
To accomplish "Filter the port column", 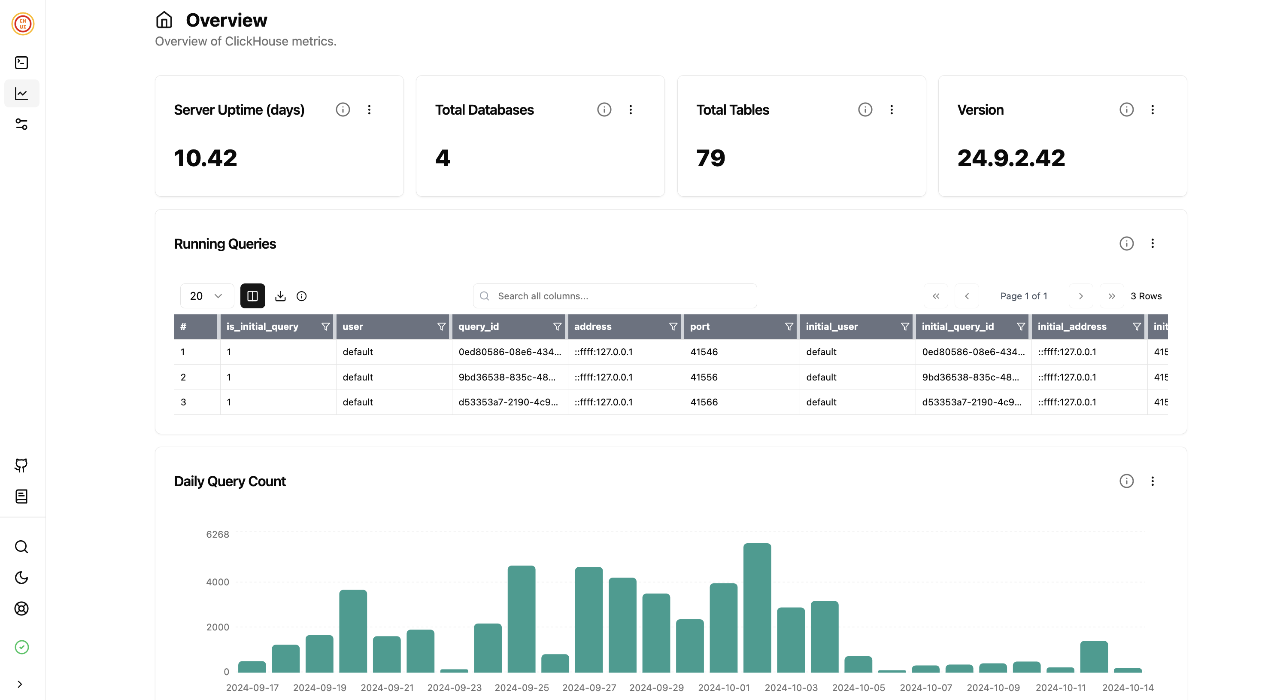I will pos(789,327).
